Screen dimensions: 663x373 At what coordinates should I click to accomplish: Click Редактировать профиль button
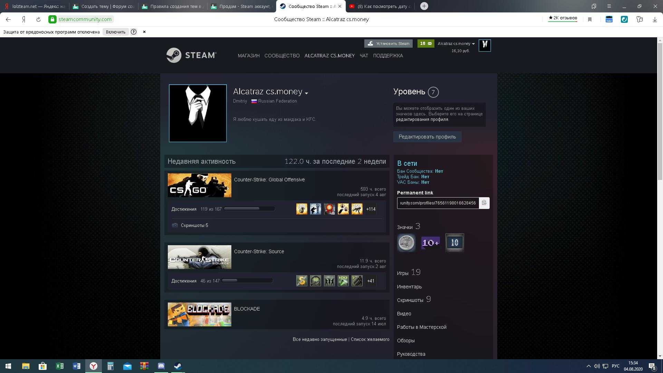point(427,137)
